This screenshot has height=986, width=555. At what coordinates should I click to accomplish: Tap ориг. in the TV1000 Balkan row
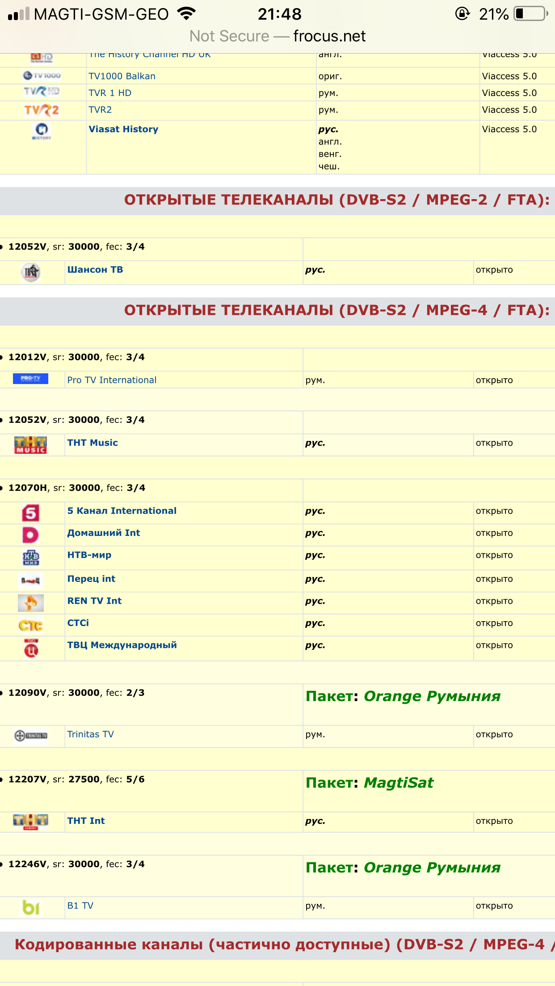click(x=330, y=76)
